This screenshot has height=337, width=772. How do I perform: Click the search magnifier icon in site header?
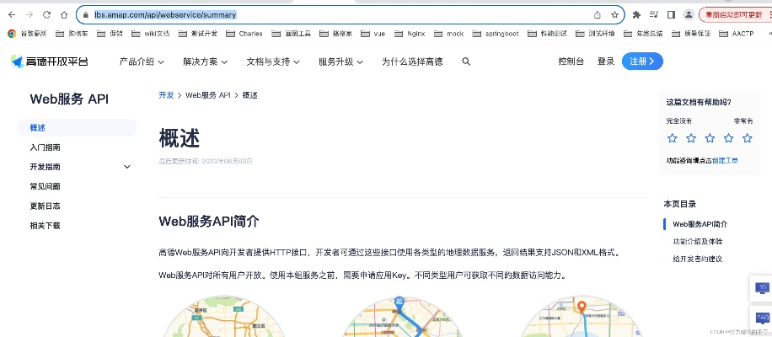coord(464,62)
